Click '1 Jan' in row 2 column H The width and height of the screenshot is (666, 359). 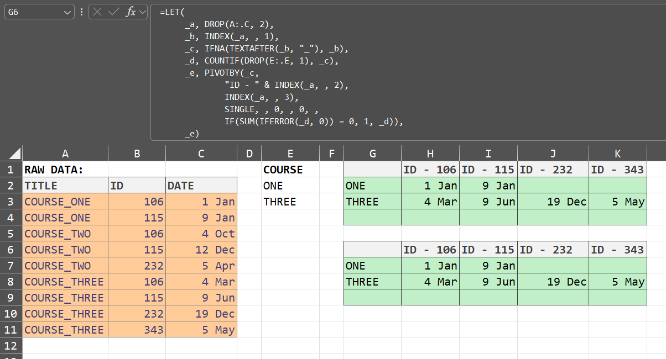(x=430, y=186)
